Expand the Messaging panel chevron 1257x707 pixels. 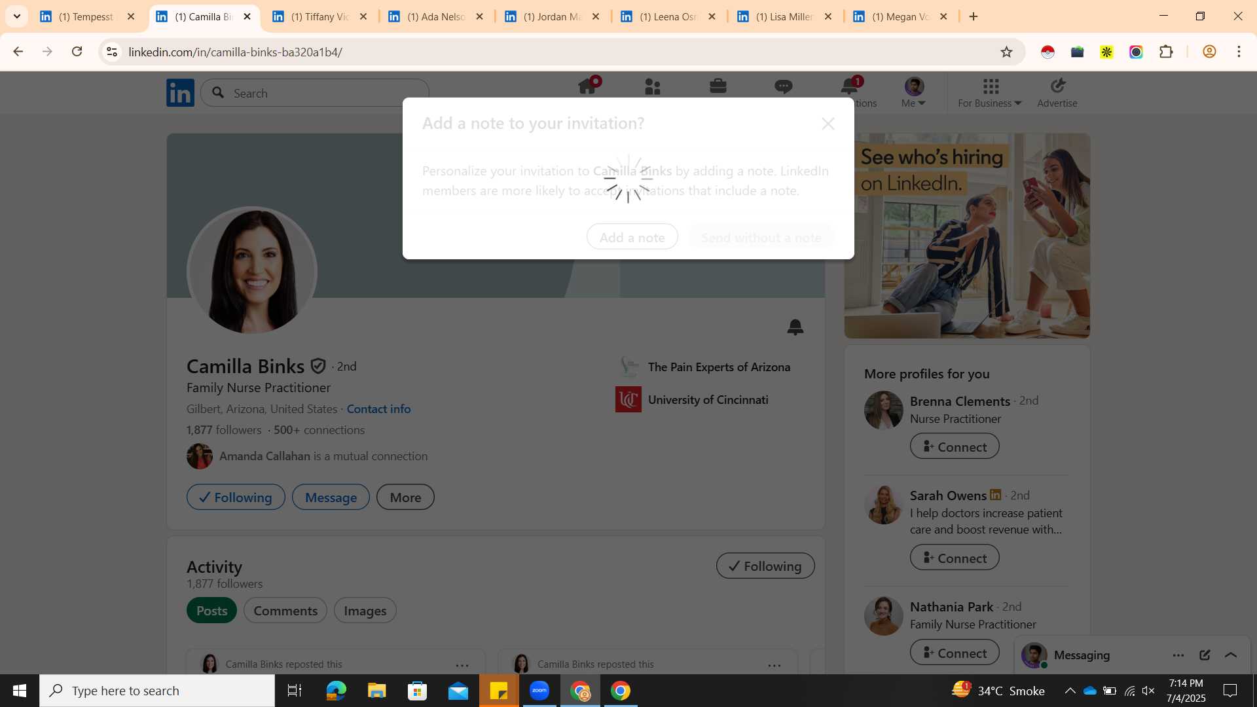point(1231,655)
